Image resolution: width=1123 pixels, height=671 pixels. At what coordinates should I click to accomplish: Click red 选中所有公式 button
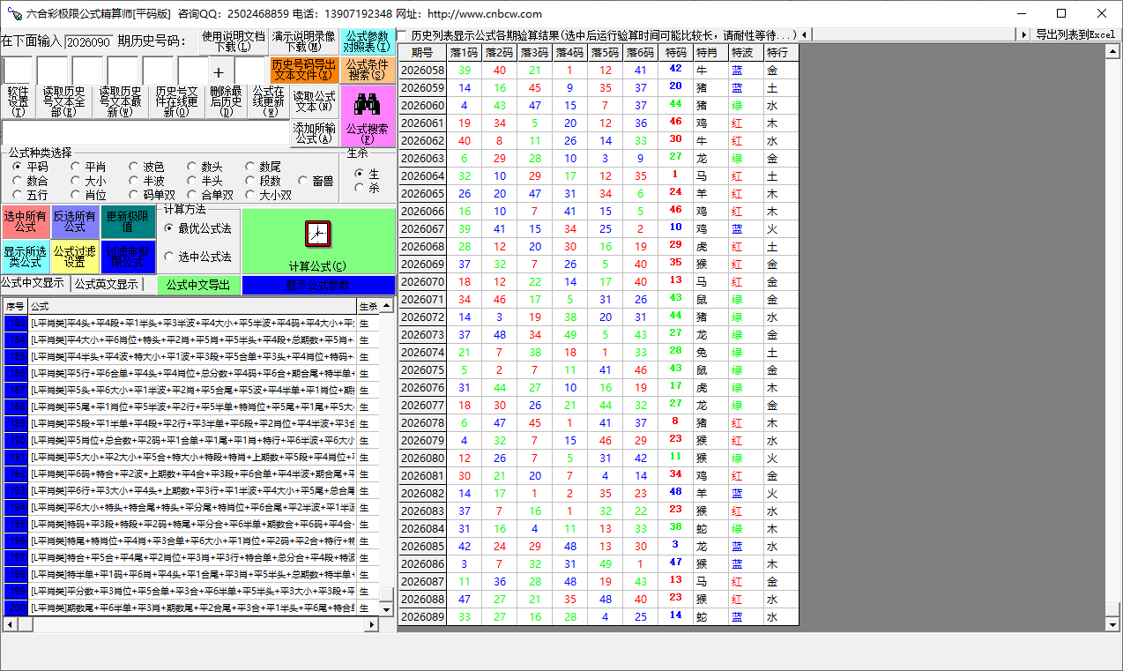click(25, 221)
